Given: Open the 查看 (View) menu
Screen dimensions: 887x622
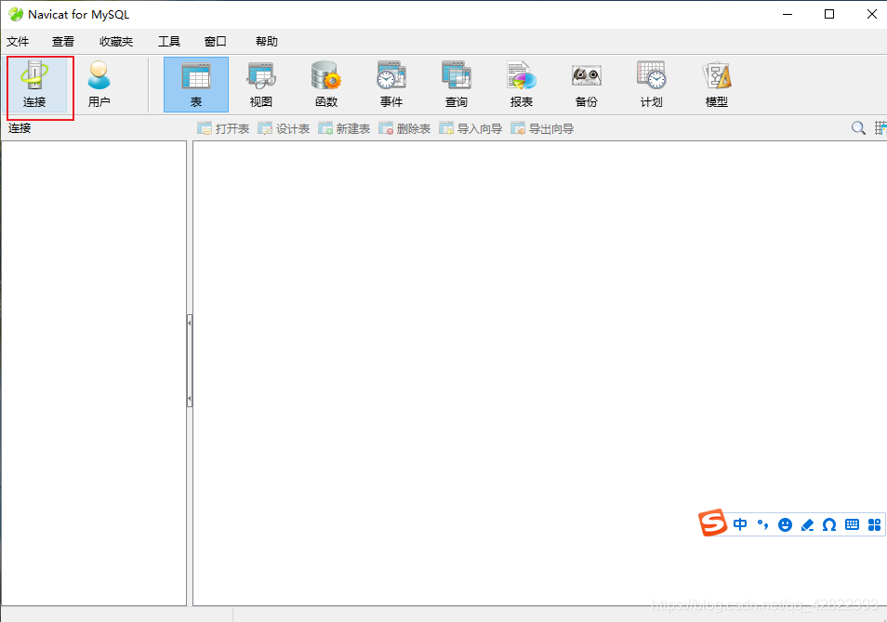Looking at the screenshot, I should coord(63,41).
